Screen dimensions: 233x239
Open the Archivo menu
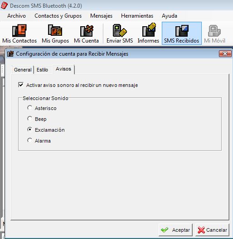(x=16, y=16)
